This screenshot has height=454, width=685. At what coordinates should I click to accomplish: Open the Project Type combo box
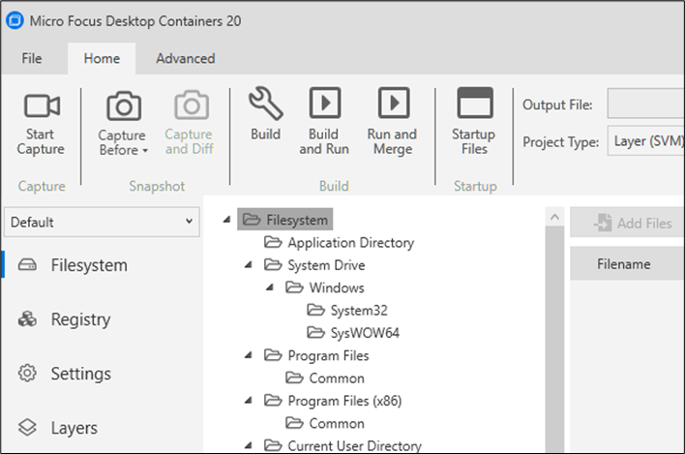point(646,141)
